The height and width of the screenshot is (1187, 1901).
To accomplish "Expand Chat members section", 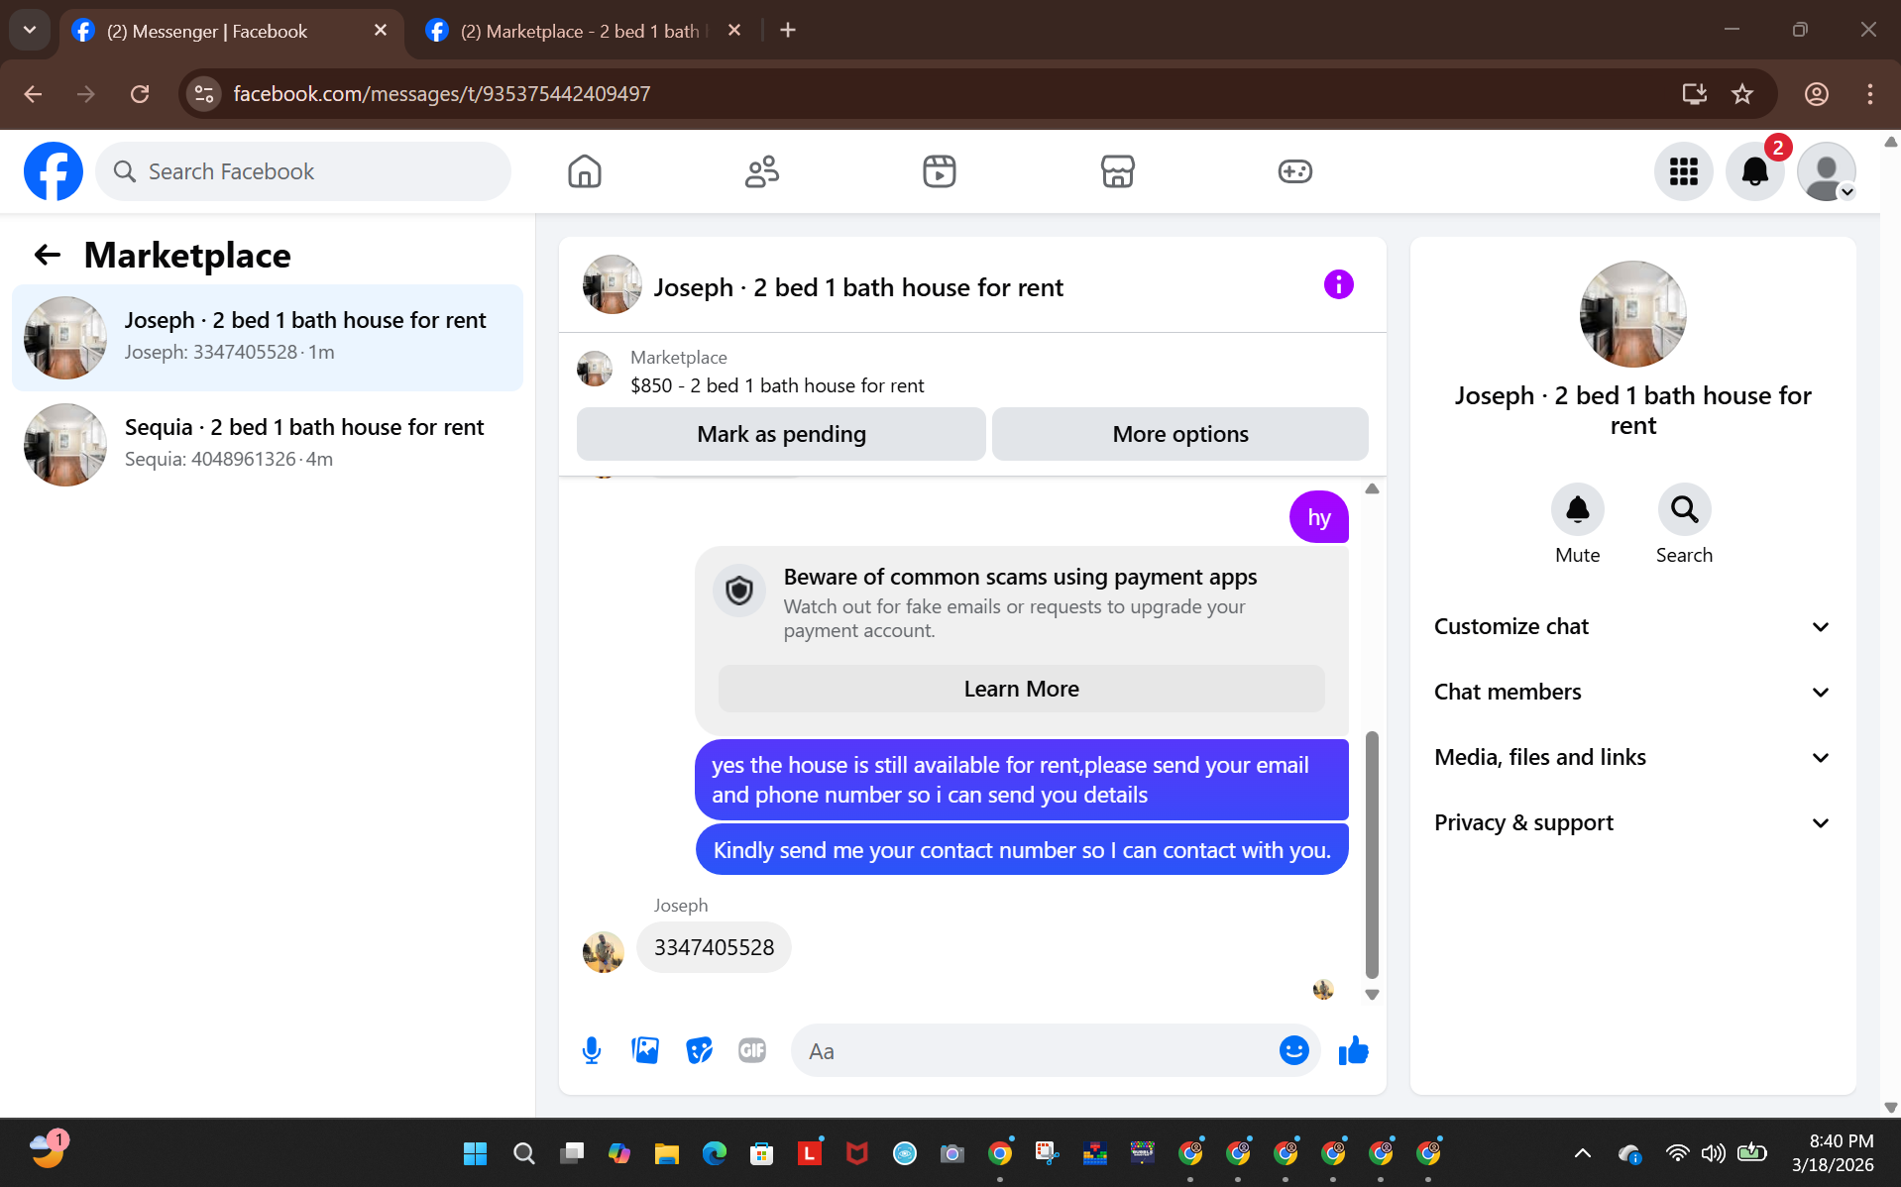I will point(1632,692).
